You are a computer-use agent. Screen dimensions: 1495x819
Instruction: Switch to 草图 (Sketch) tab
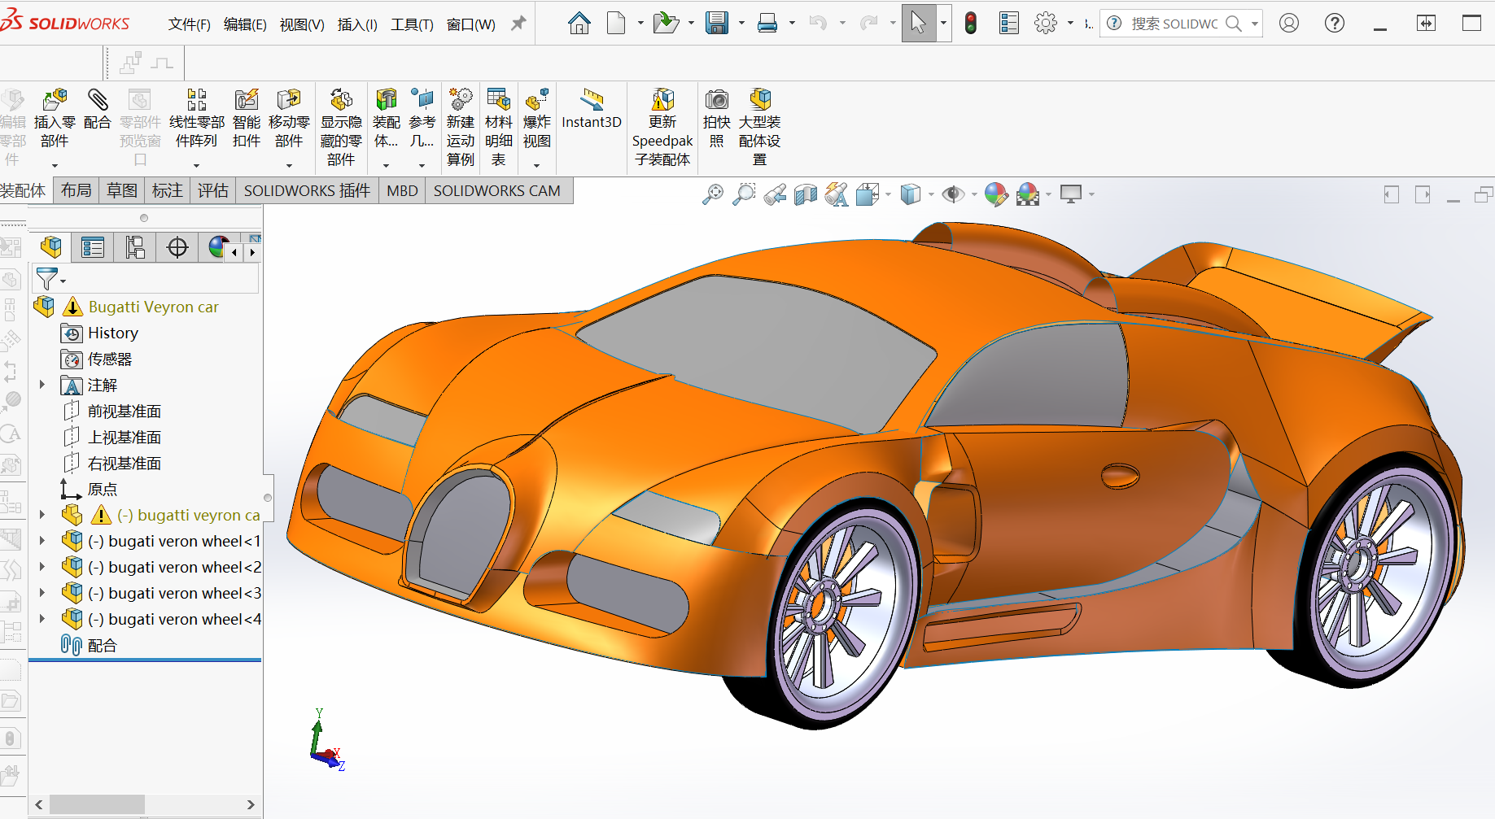pyautogui.click(x=122, y=190)
